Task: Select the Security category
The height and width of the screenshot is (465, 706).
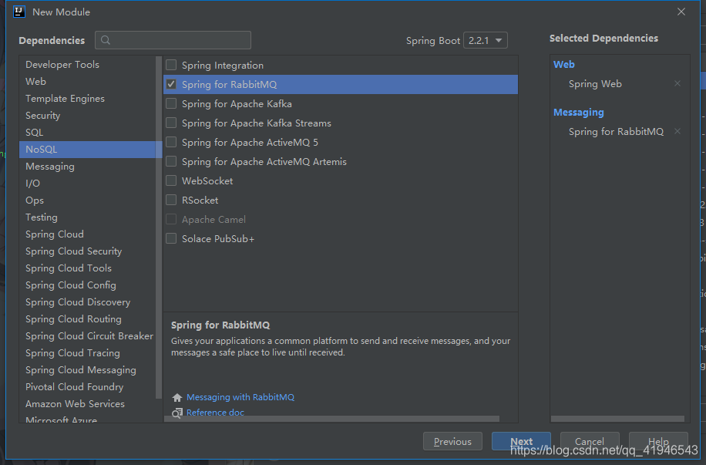Action: coord(87,116)
